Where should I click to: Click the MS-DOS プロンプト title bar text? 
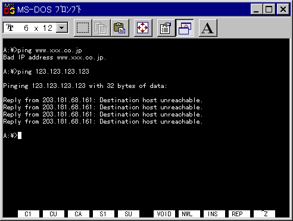(49, 10)
